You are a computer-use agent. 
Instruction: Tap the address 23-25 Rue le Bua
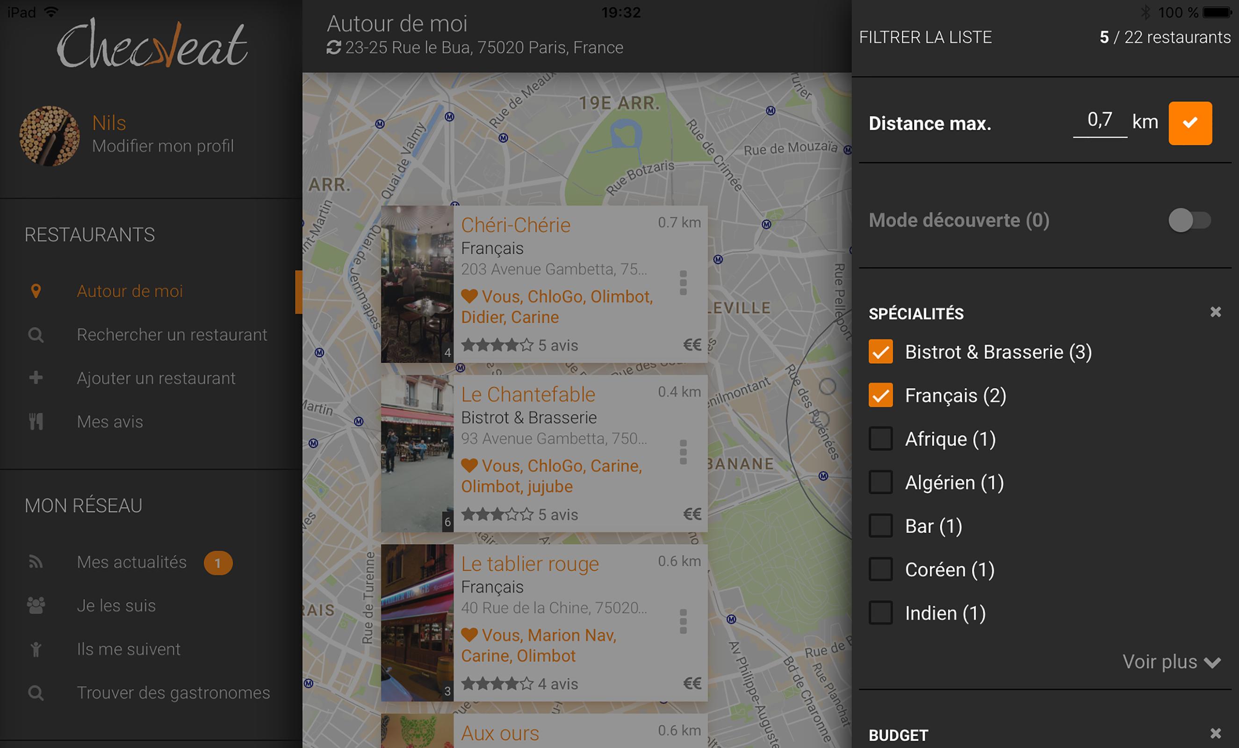point(484,47)
